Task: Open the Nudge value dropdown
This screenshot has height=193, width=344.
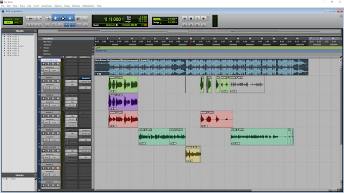Action: click(177, 22)
